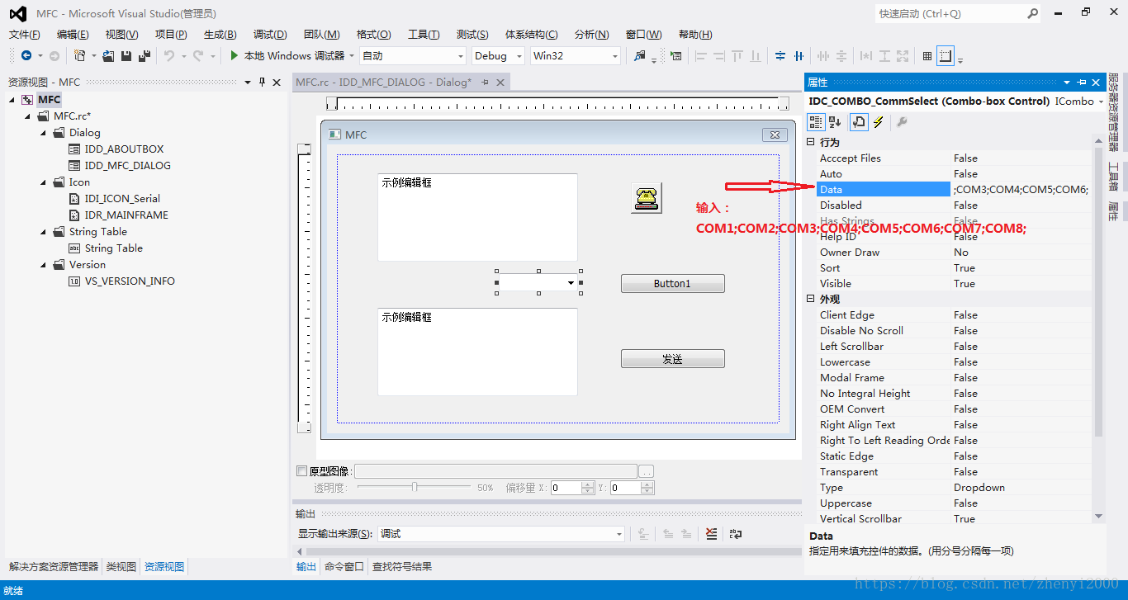Adjust the 透明度 transparency slider
Image resolution: width=1128 pixels, height=600 pixels.
click(x=415, y=487)
